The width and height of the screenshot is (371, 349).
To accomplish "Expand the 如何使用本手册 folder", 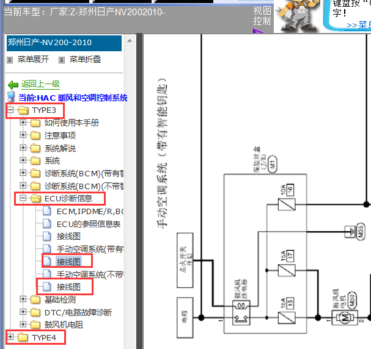I will coord(23,122).
